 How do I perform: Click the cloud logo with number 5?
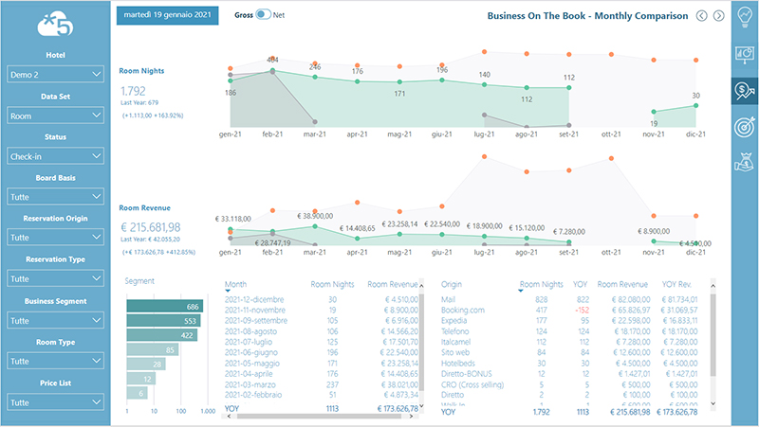(x=55, y=25)
